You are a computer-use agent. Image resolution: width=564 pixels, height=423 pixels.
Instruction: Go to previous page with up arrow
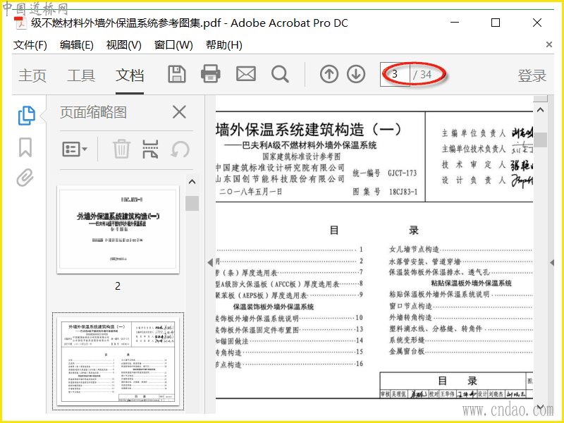point(329,74)
